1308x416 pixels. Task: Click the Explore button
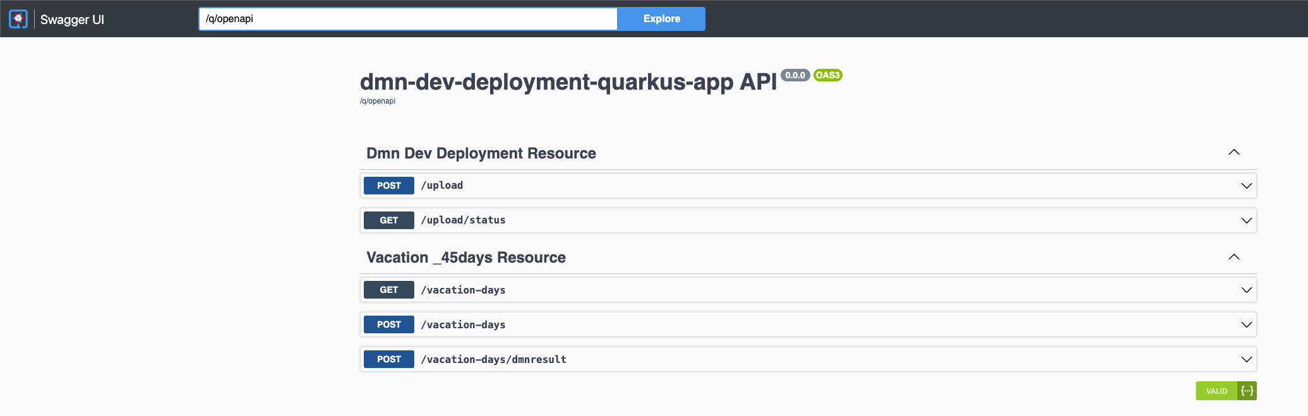[x=661, y=19]
